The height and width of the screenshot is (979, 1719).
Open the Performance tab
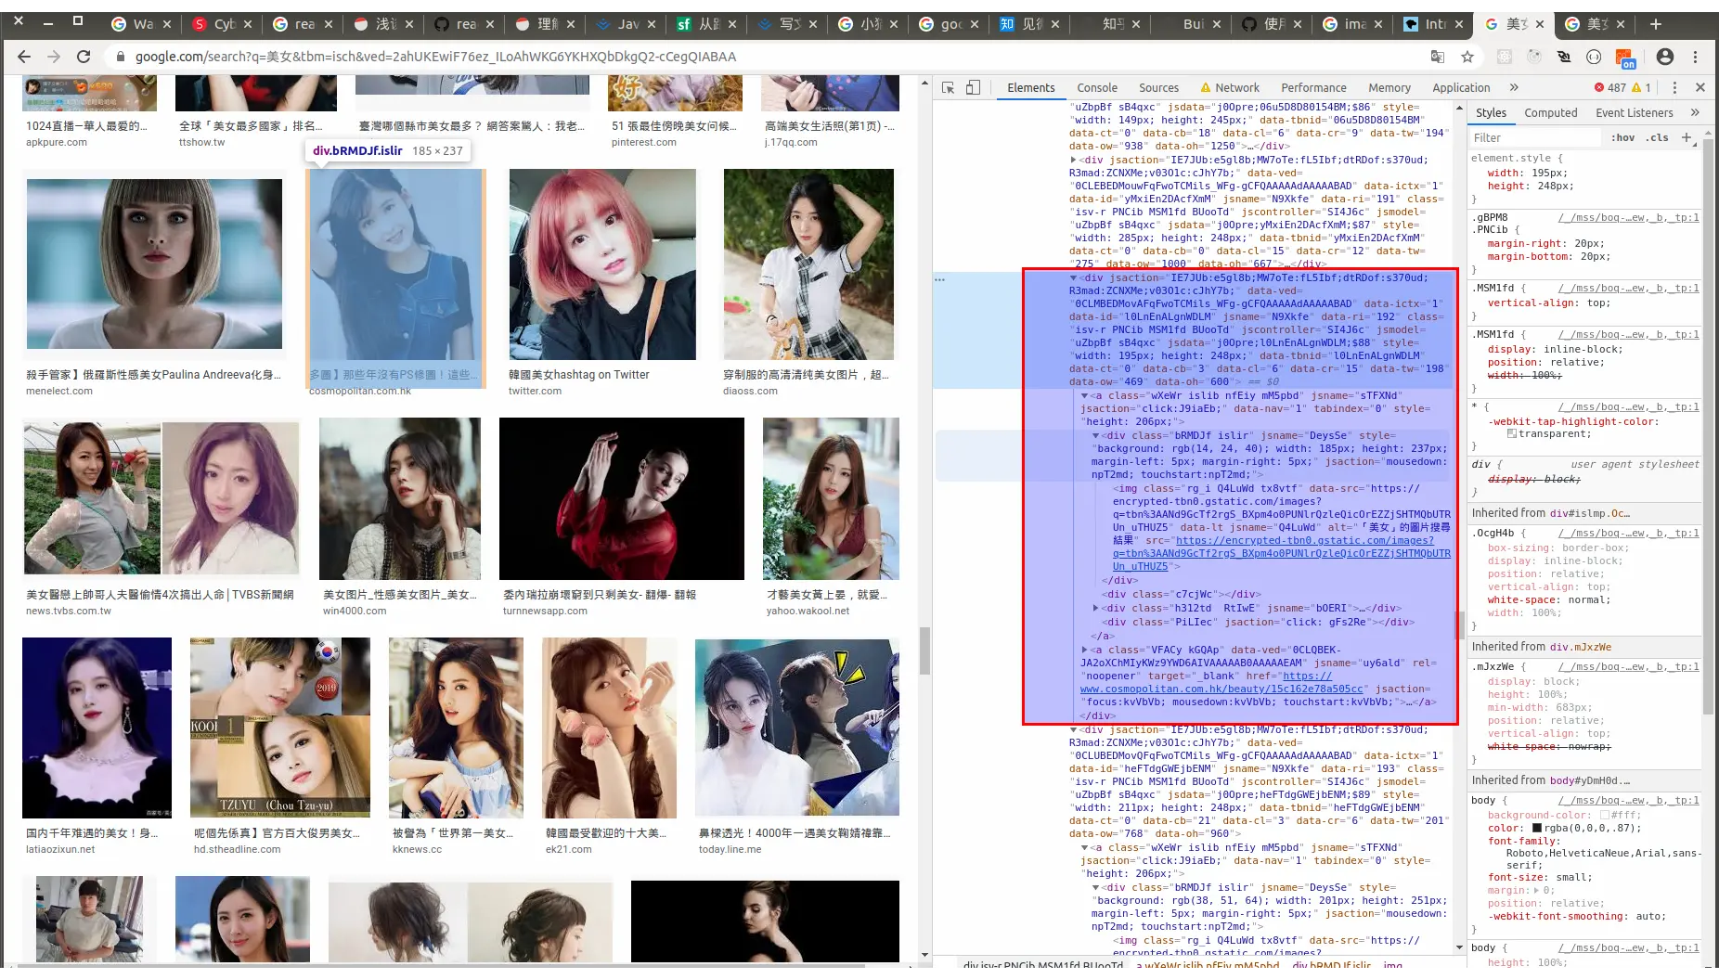click(x=1313, y=87)
